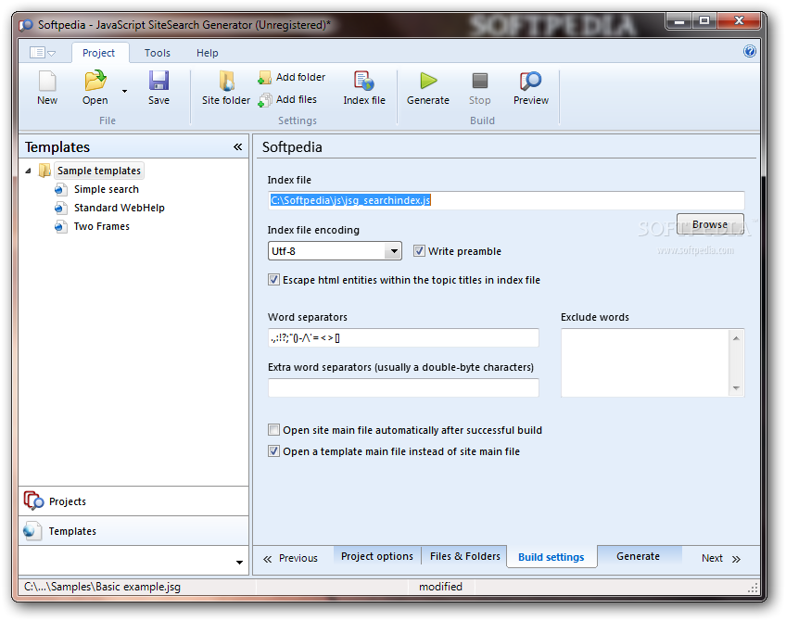Viewport: 786px width, 621px height.
Task: Select the Simple search template
Action: (x=107, y=189)
